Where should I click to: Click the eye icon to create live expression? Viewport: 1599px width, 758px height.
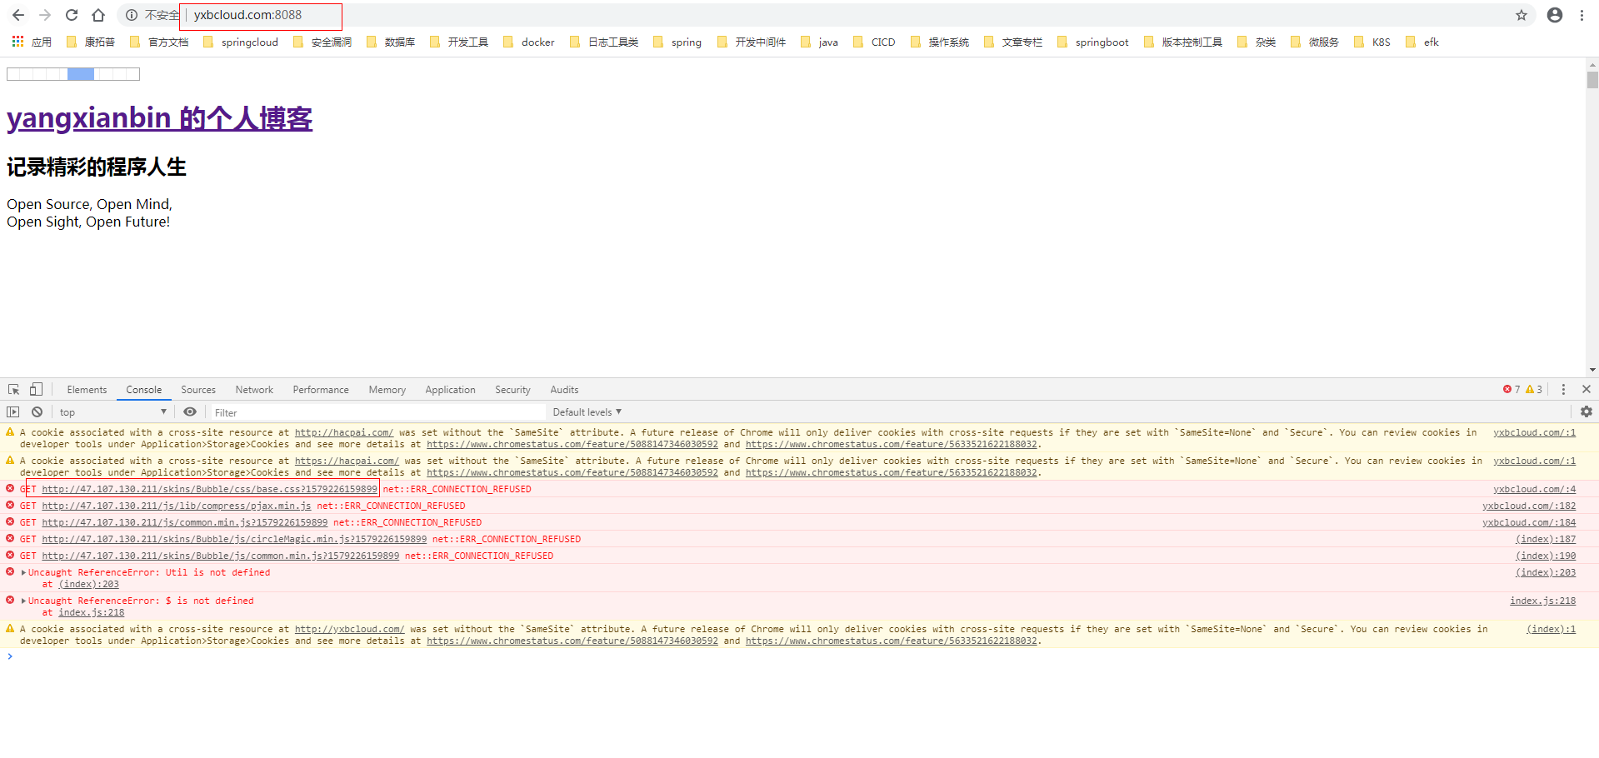point(190,412)
